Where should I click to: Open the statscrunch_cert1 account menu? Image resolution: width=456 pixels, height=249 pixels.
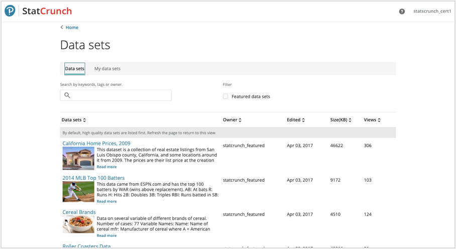pos(432,12)
